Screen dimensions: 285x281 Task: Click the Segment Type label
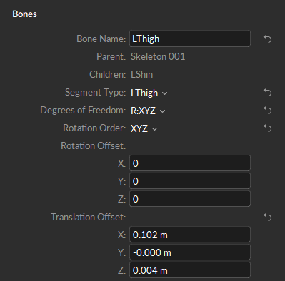(x=95, y=92)
